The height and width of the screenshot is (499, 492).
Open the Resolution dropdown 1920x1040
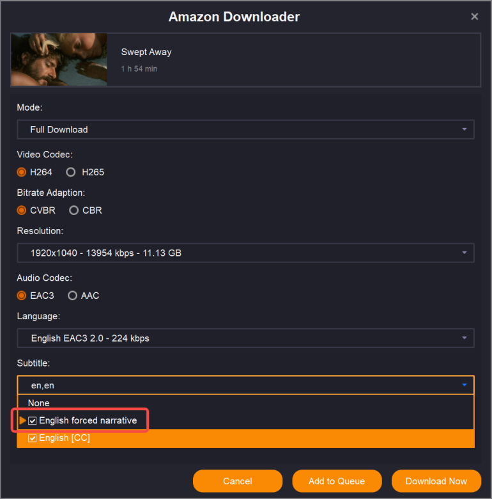[x=245, y=253]
